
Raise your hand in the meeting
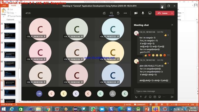(118, 13)
